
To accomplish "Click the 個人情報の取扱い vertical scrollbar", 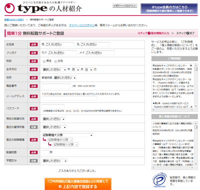I will pos(196,144).
